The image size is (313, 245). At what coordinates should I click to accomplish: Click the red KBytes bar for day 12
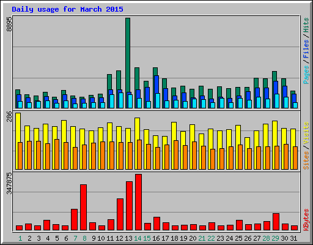120,214
